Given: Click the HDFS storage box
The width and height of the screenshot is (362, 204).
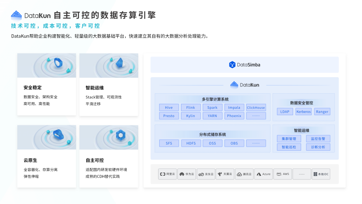Looking at the screenshot, I should 191,143.
